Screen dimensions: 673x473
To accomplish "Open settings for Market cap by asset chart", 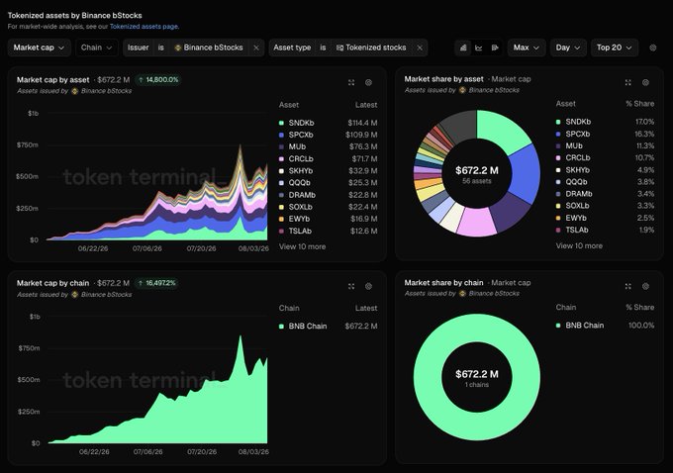I will point(368,82).
